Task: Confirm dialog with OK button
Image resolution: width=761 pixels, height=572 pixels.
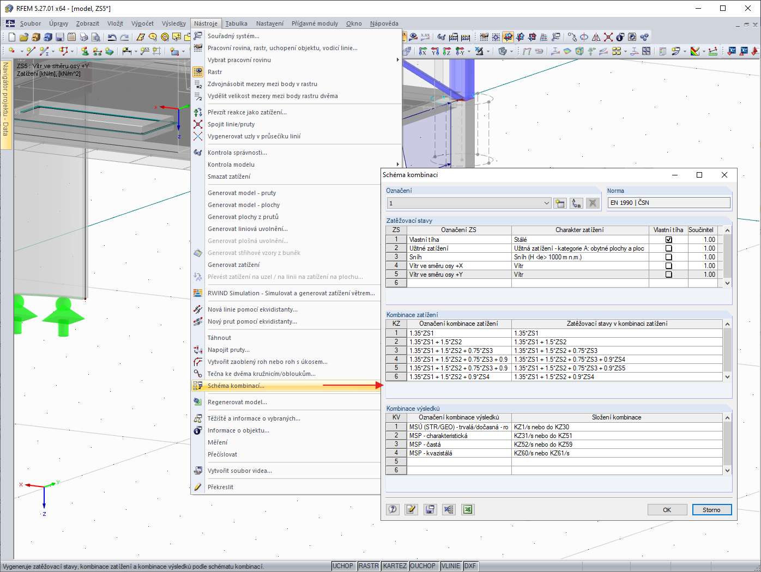Action: point(667,510)
